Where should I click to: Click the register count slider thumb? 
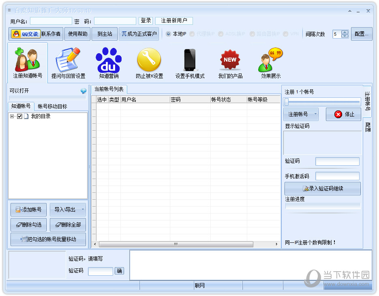287,102
